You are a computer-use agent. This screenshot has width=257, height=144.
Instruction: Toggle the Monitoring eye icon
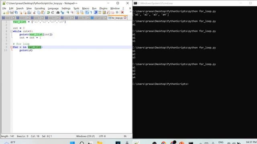[117, 12]
